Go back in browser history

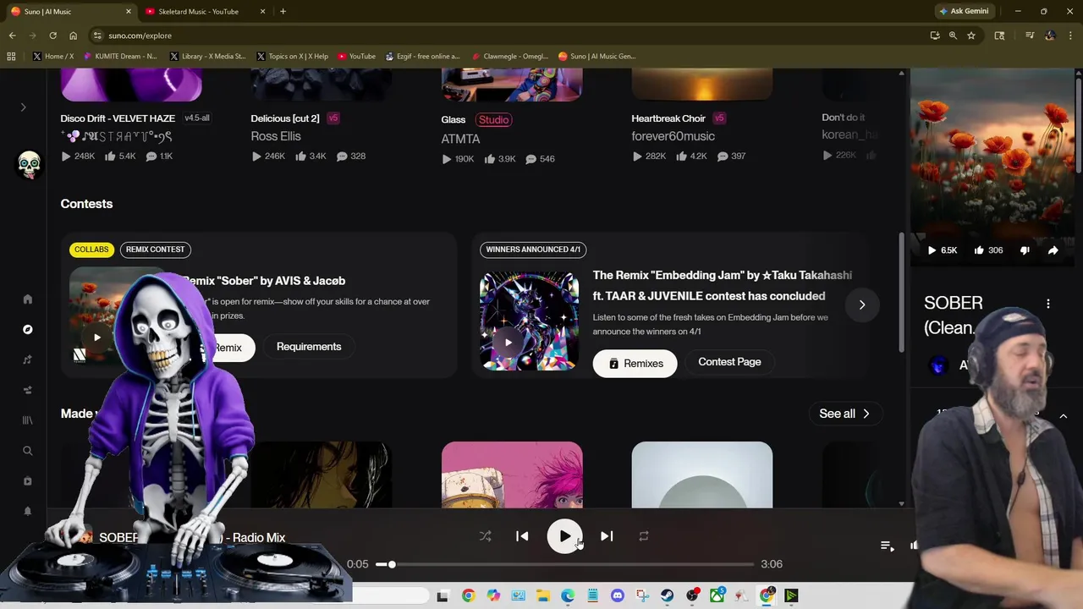click(12, 36)
